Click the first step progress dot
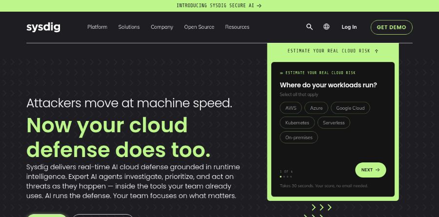 (281, 177)
